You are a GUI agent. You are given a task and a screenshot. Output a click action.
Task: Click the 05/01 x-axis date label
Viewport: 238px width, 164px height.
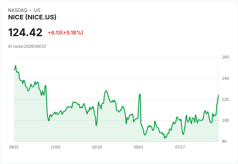[x=138, y=147]
